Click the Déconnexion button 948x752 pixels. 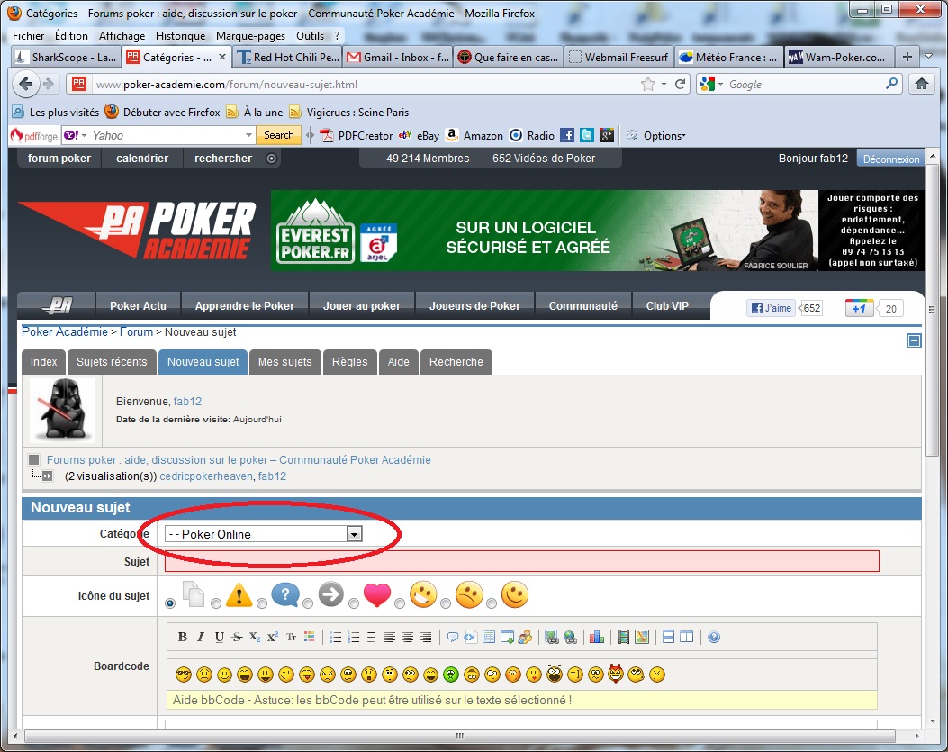tap(890, 159)
